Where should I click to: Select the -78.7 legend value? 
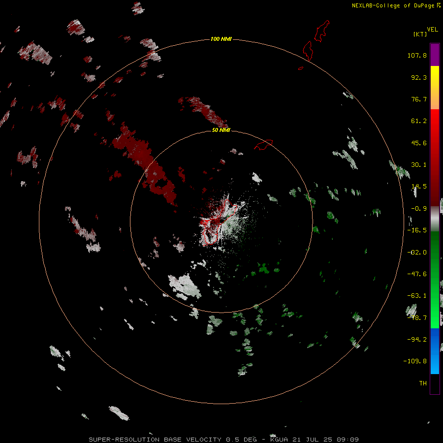click(x=417, y=318)
